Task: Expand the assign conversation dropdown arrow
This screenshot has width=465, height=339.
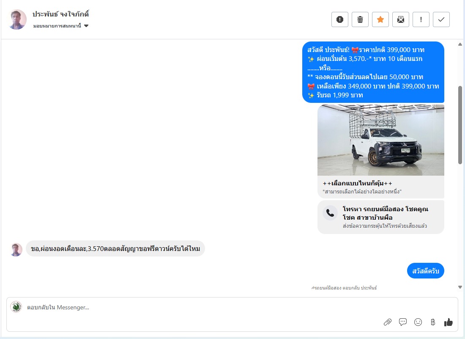Action: 86,26
